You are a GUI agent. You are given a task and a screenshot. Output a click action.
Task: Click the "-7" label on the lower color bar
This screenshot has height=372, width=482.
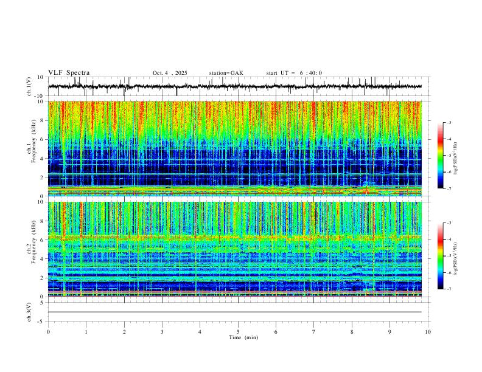pos(449,289)
